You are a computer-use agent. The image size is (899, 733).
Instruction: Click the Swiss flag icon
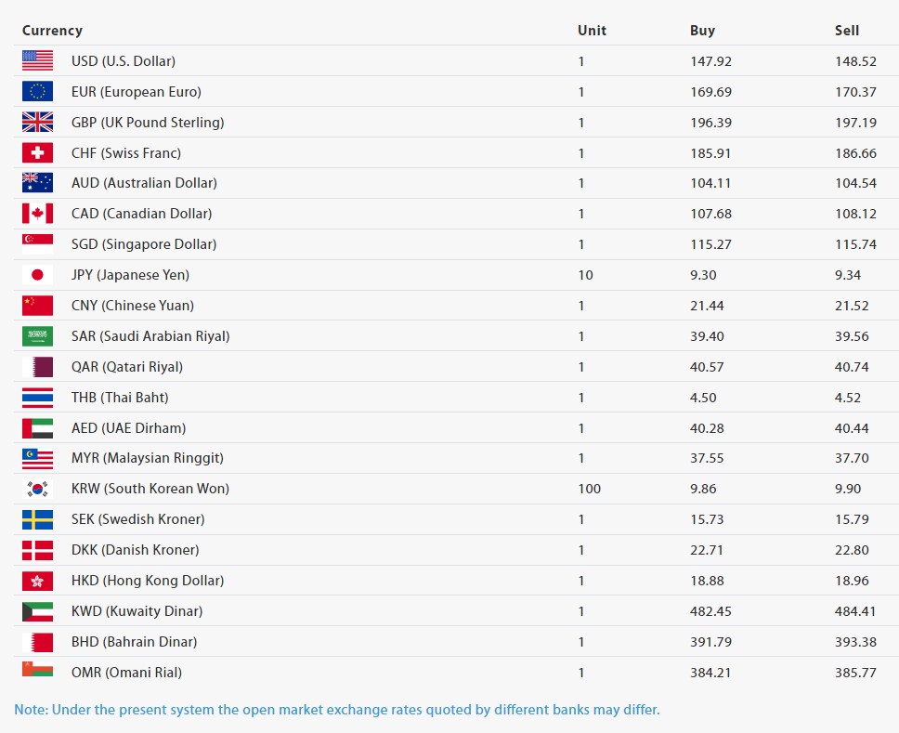37,153
